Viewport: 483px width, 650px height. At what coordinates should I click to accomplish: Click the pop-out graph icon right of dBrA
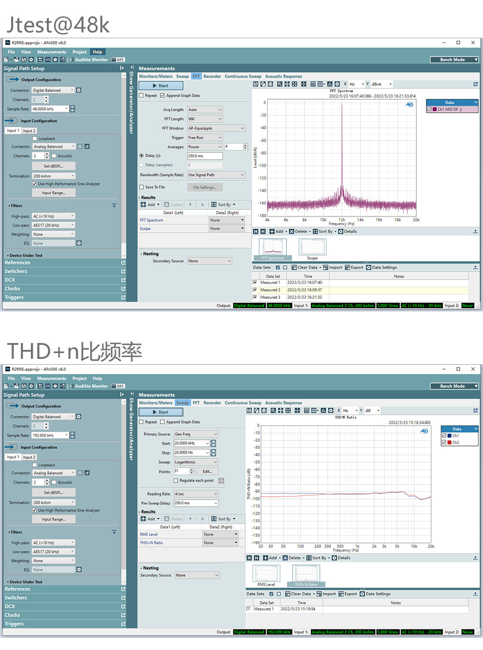point(475,84)
